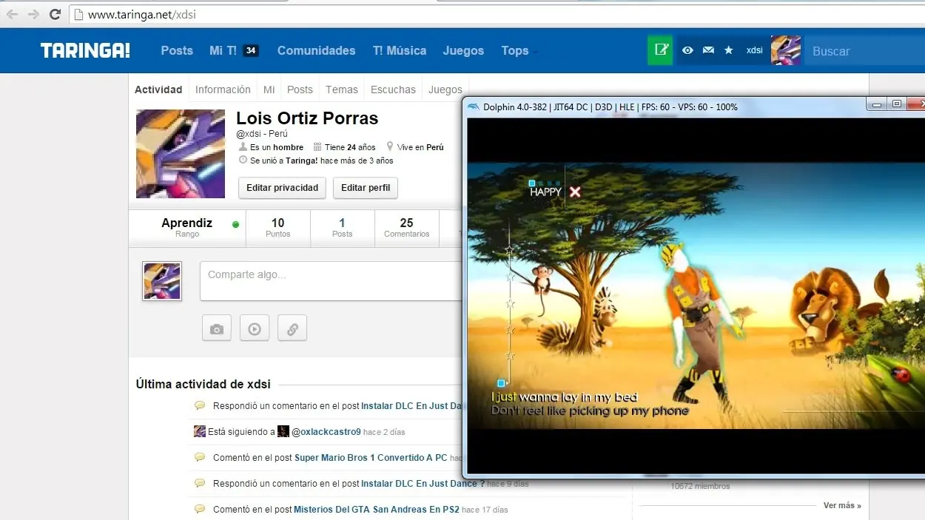Open Instalar DLC En Just Dance post from hace 9 días
The width and height of the screenshot is (925, 520).
point(423,484)
